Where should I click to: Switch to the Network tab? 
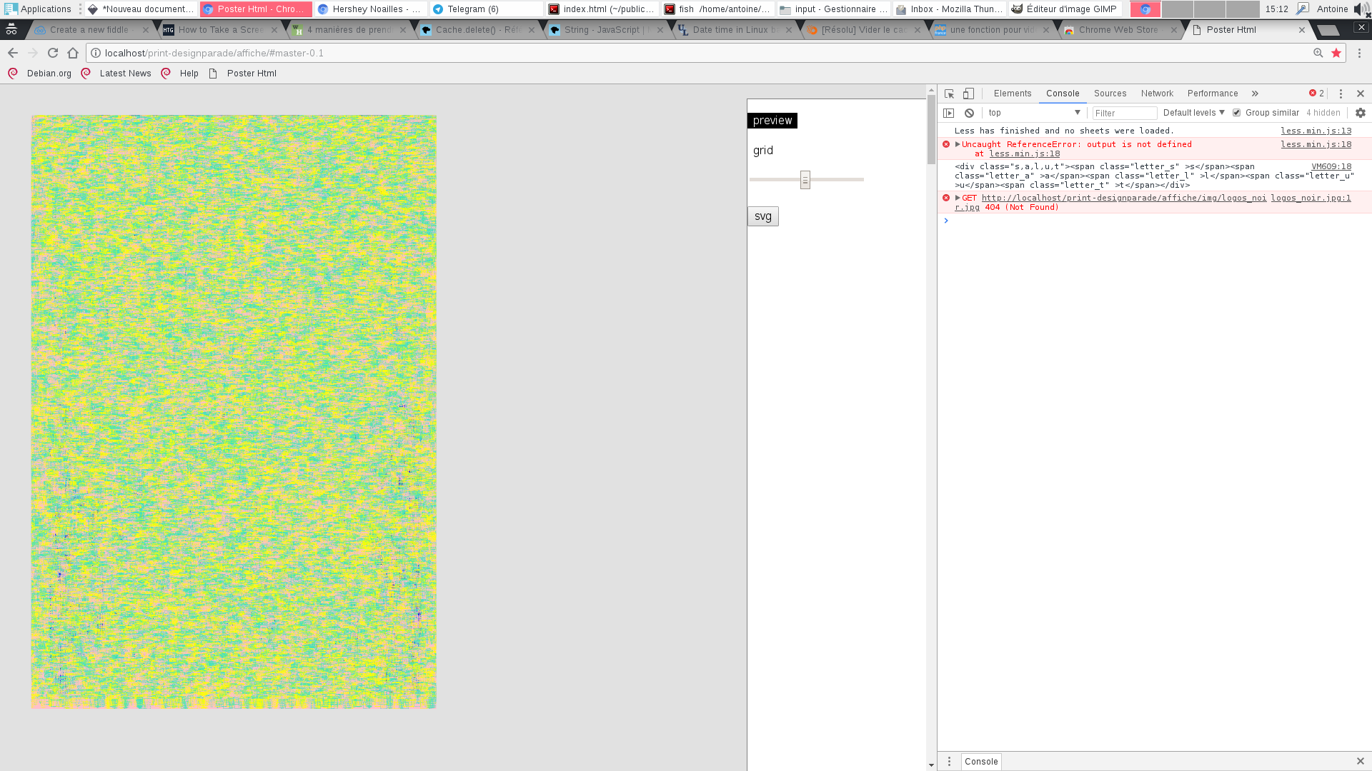pyautogui.click(x=1157, y=94)
